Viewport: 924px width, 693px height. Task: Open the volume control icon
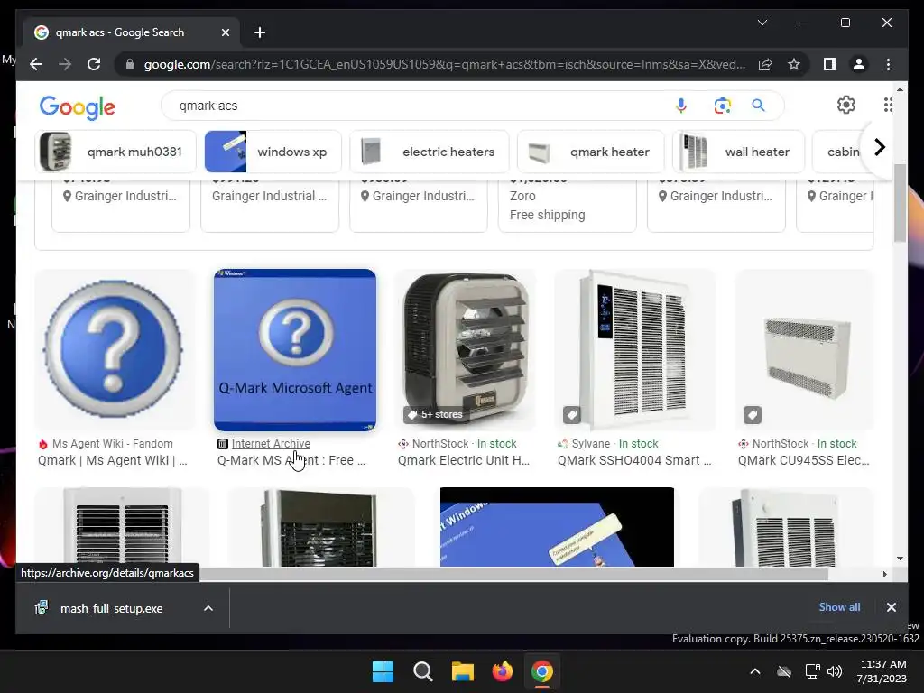point(835,671)
